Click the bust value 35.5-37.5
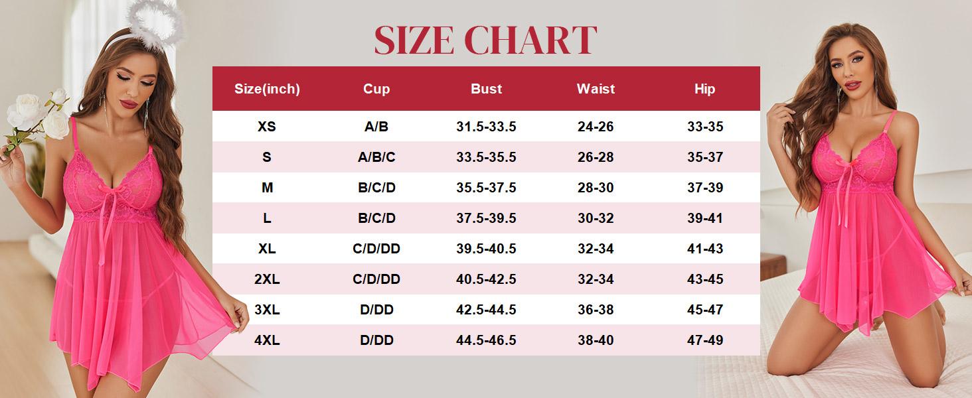The height and width of the screenshot is (398, 972). 486,188
